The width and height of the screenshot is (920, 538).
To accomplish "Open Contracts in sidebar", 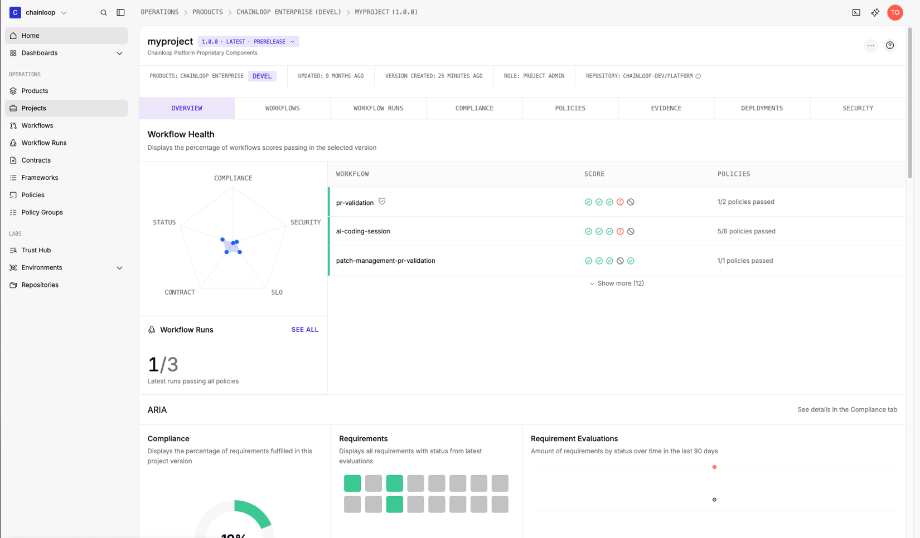I will [x=66, y=160].
